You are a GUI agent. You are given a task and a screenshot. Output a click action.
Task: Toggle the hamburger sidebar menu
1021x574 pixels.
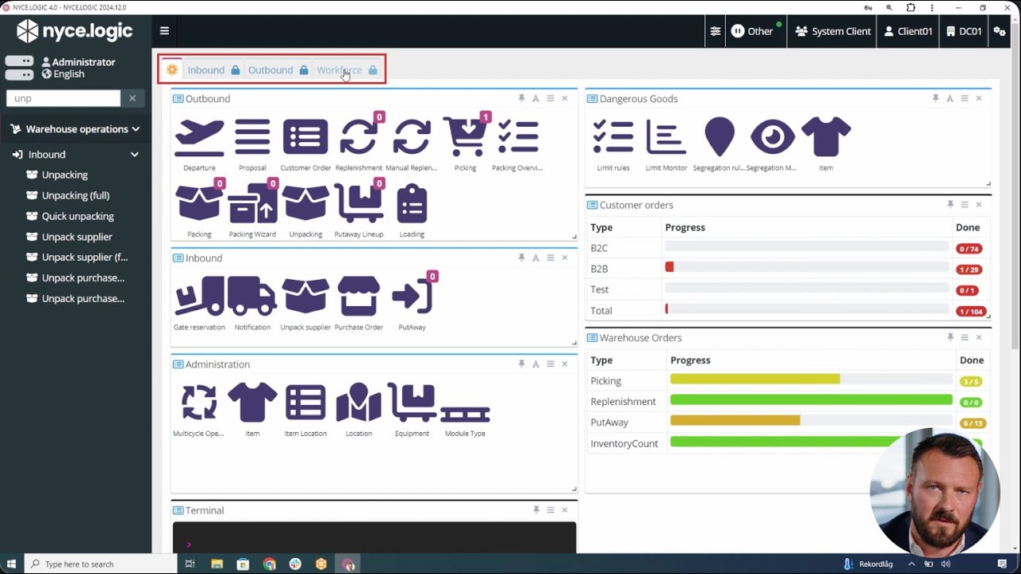[164, 31]
